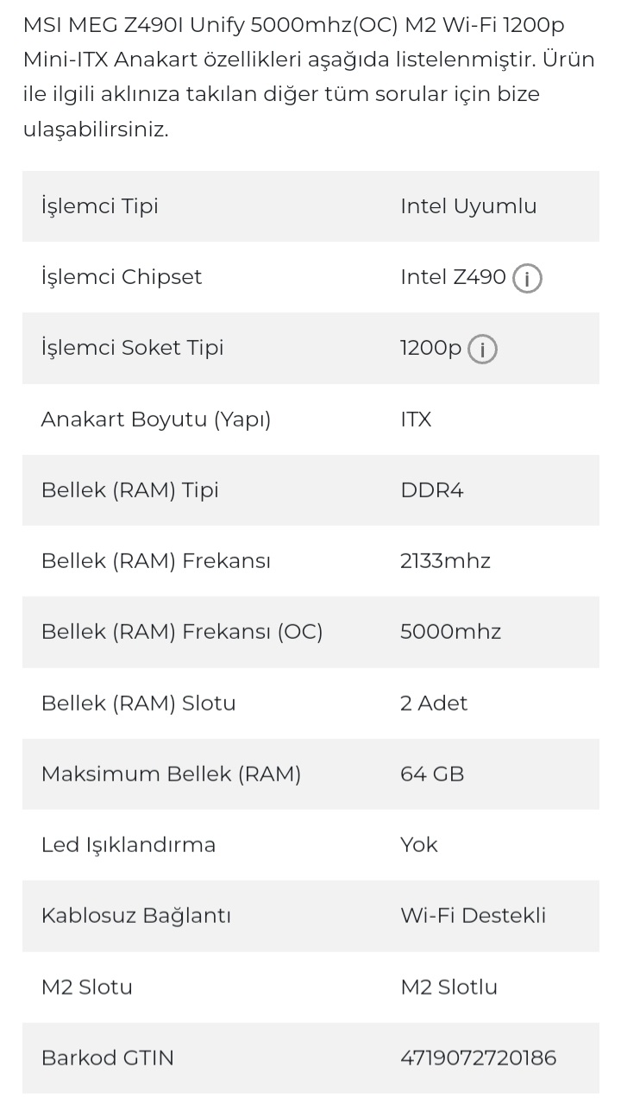Click the 5000mhz OC frequency value
The image size is (621, 1105).
tap(450, 632)
